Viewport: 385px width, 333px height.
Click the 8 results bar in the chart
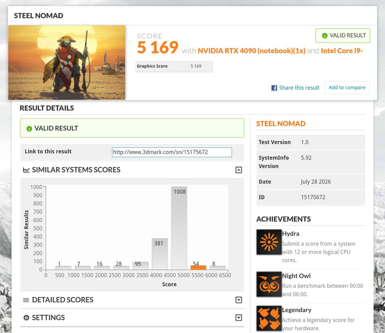click(x=217, y=267)
